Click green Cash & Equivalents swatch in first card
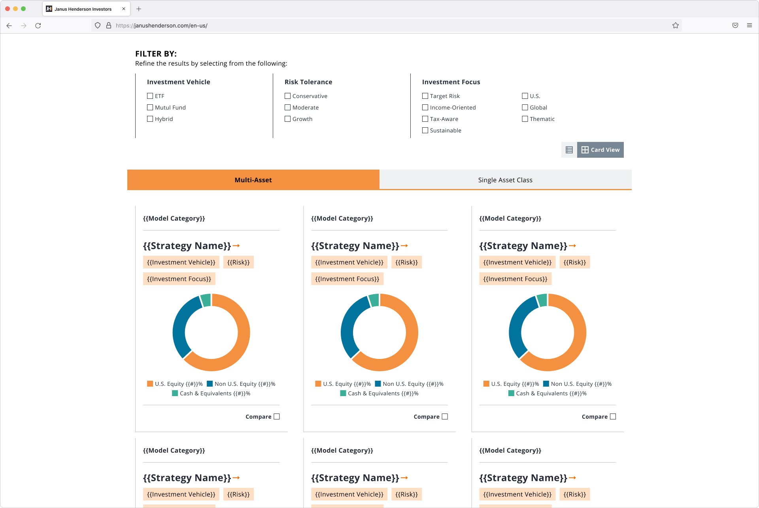This screenshot has height=508, width=759. 175,393
